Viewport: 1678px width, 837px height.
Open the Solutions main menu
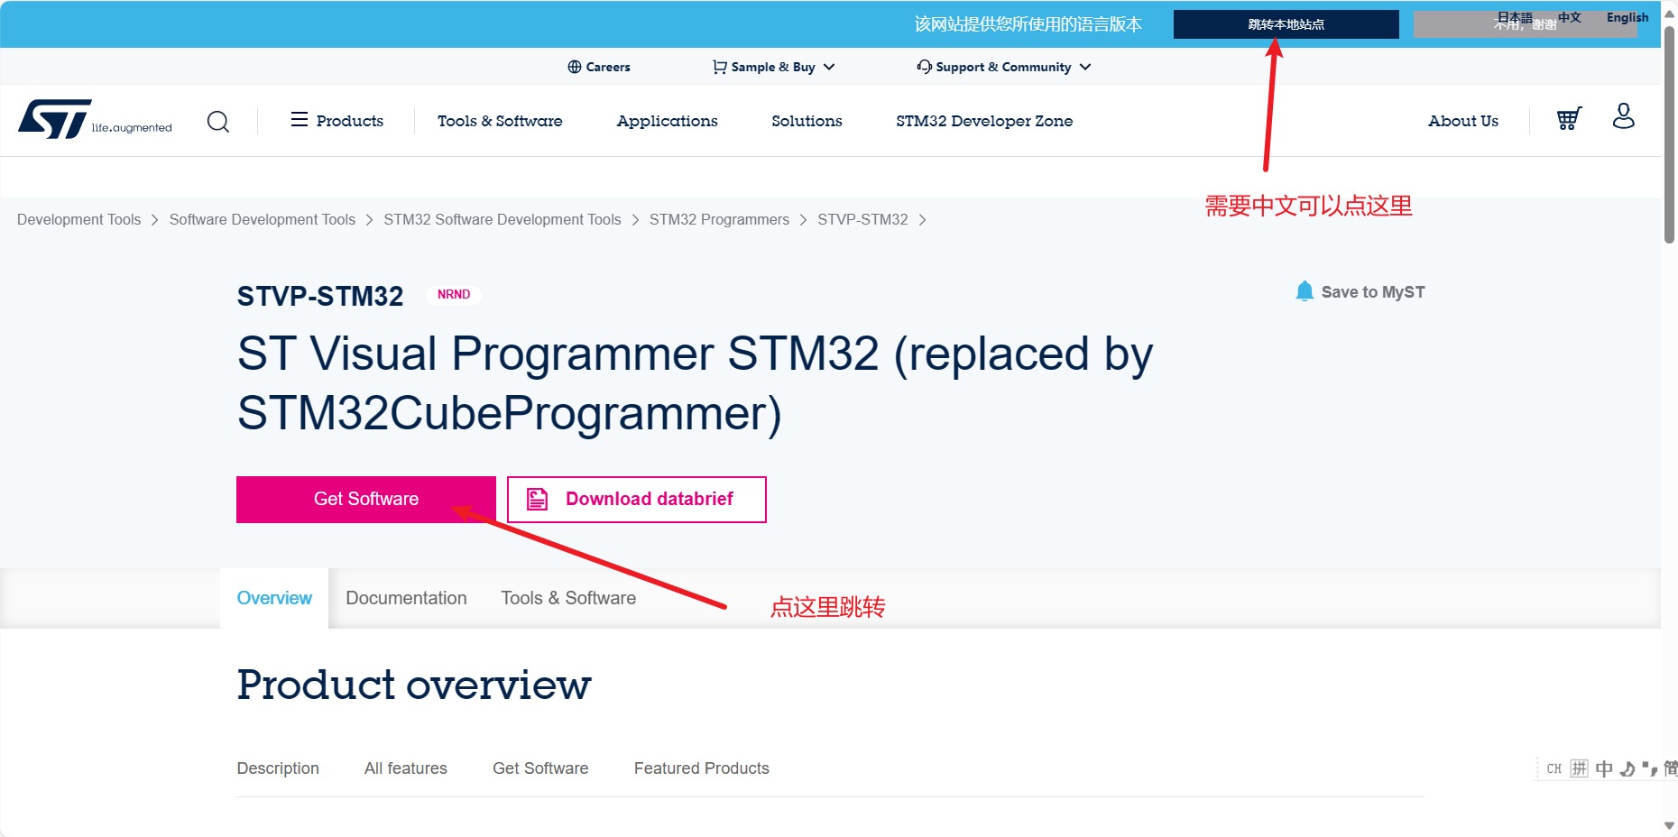807,121
